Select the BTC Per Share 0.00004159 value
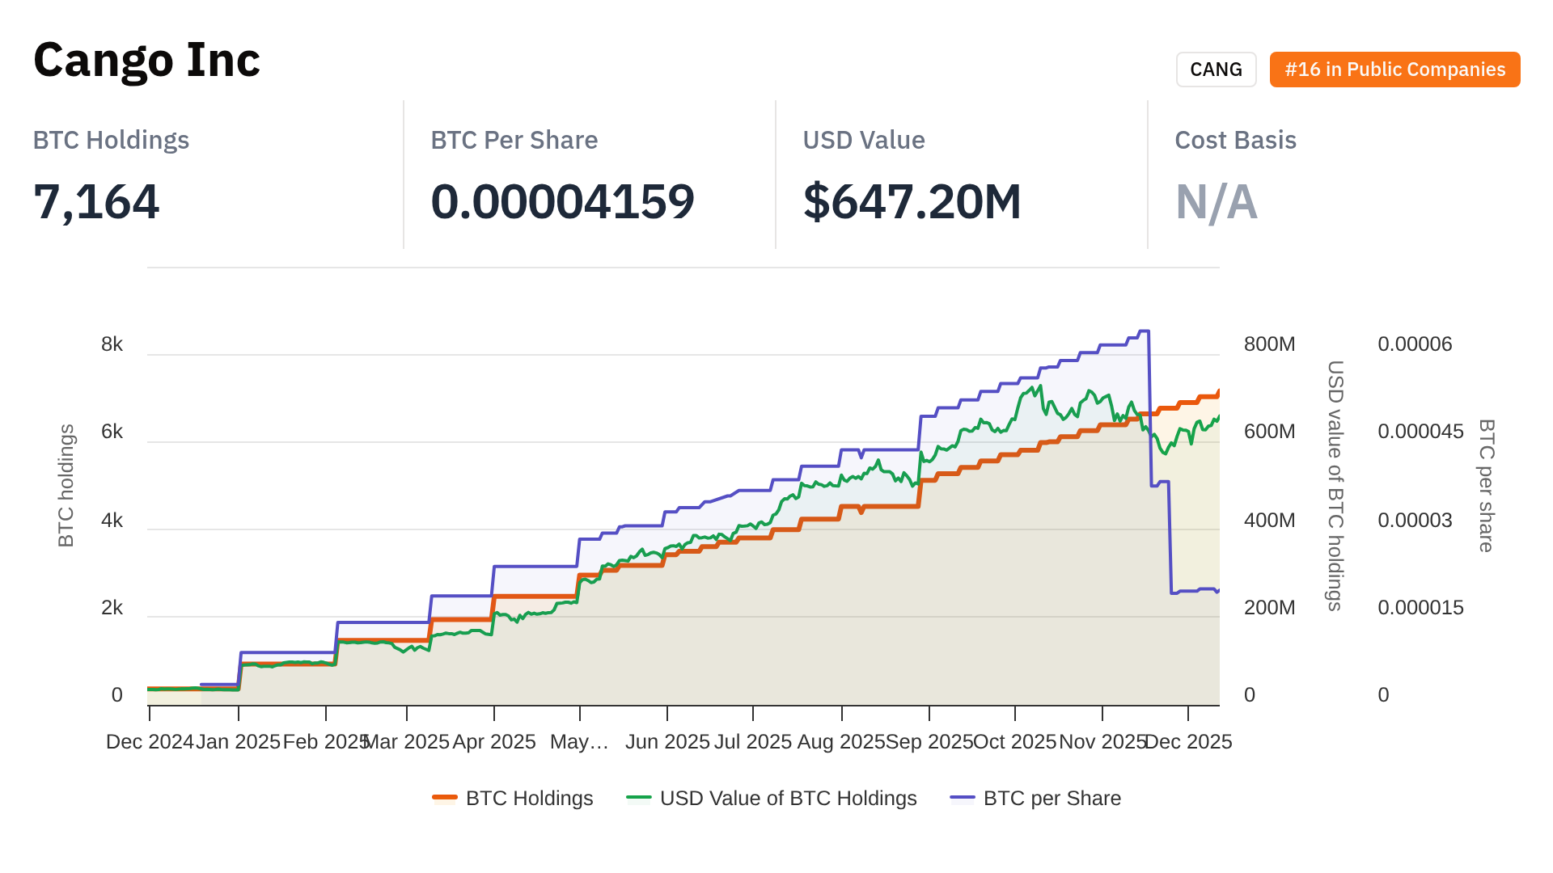The width and height of the screenshot is (1553, 873). (562, 202)
